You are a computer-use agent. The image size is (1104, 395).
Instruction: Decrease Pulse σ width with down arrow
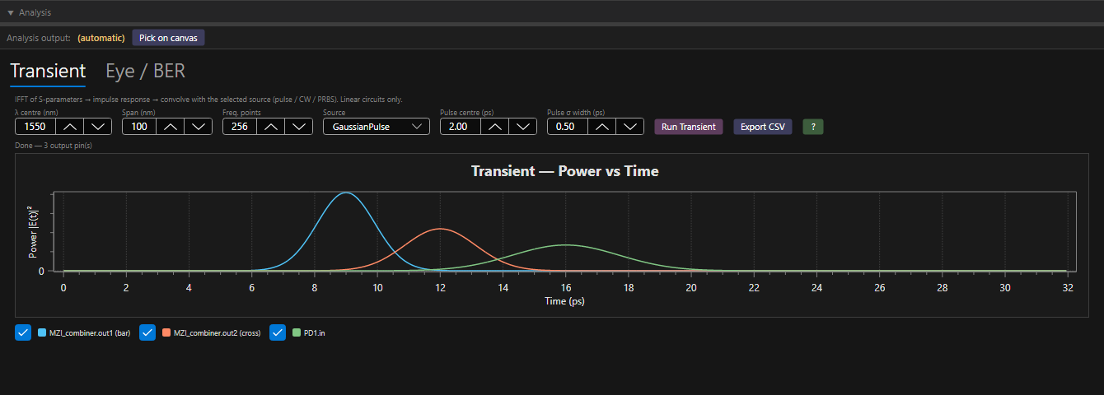point(629,127)
